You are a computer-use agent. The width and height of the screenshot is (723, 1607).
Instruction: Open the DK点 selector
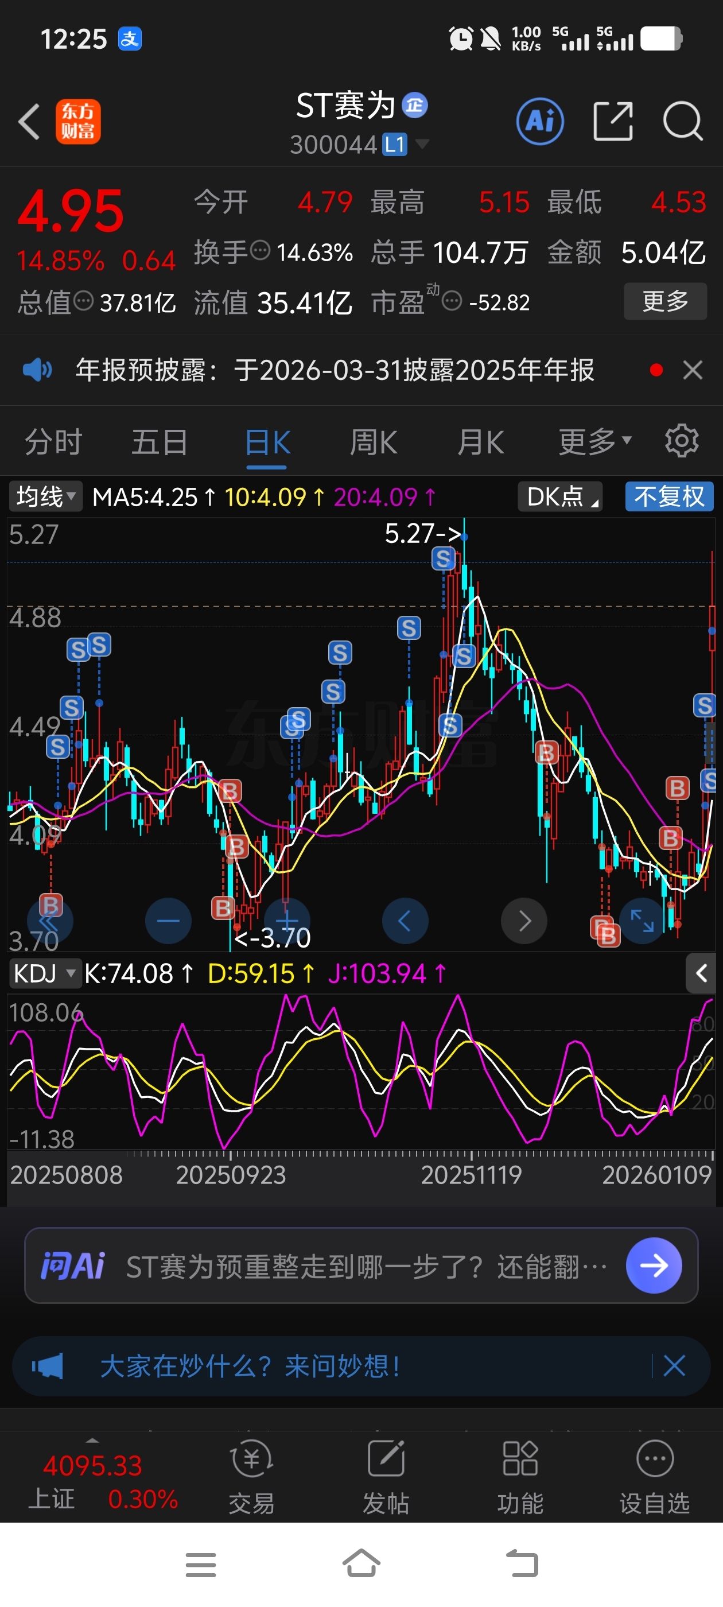click(560, 496)
